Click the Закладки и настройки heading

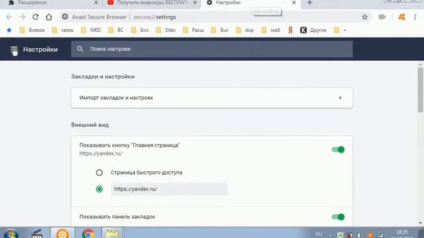(x=103, y=77)
